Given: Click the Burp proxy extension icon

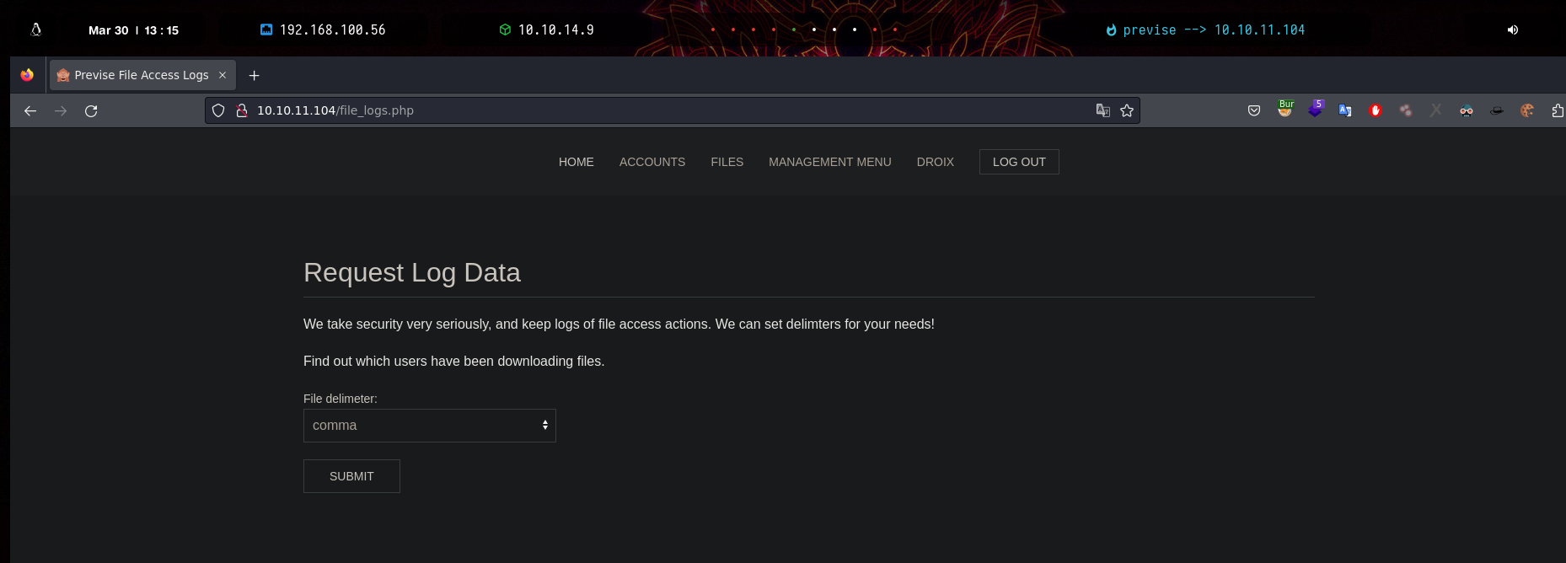Looking at the screenshot, I should pyautogui.click(x=1284, y=110).
